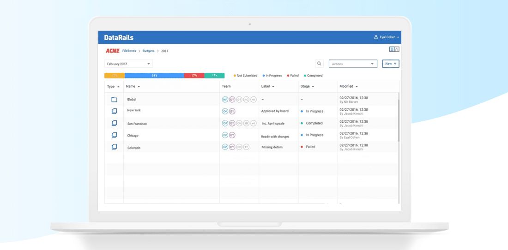The image size is (508, 250).
Task: Click the Chicago file icon
Action: coord(114,135)
